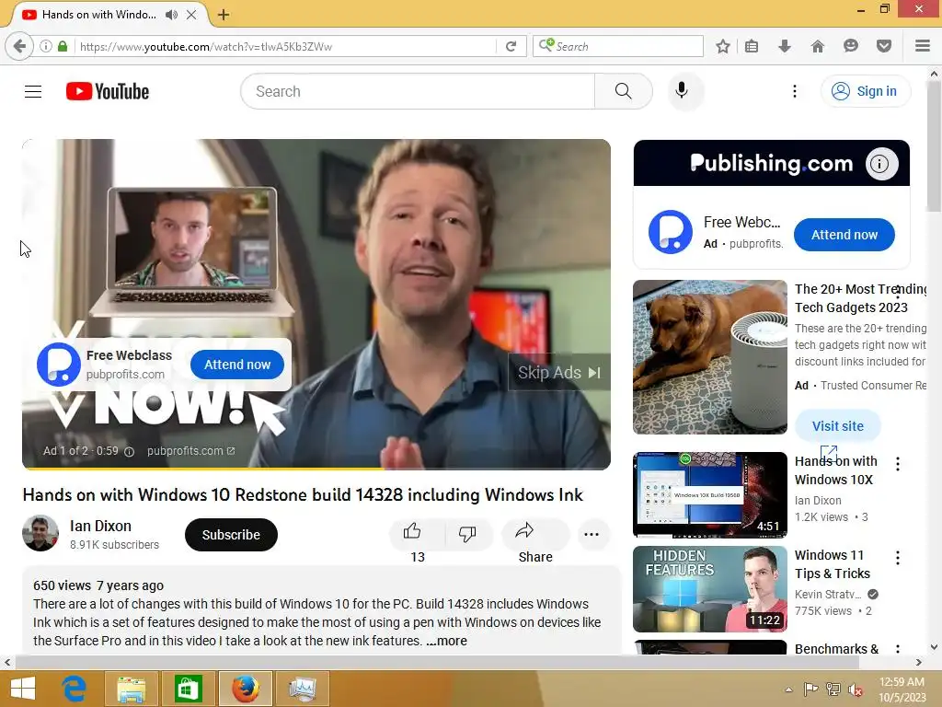
Task: Like the video with thumbs up
Action: click(412, 531)
